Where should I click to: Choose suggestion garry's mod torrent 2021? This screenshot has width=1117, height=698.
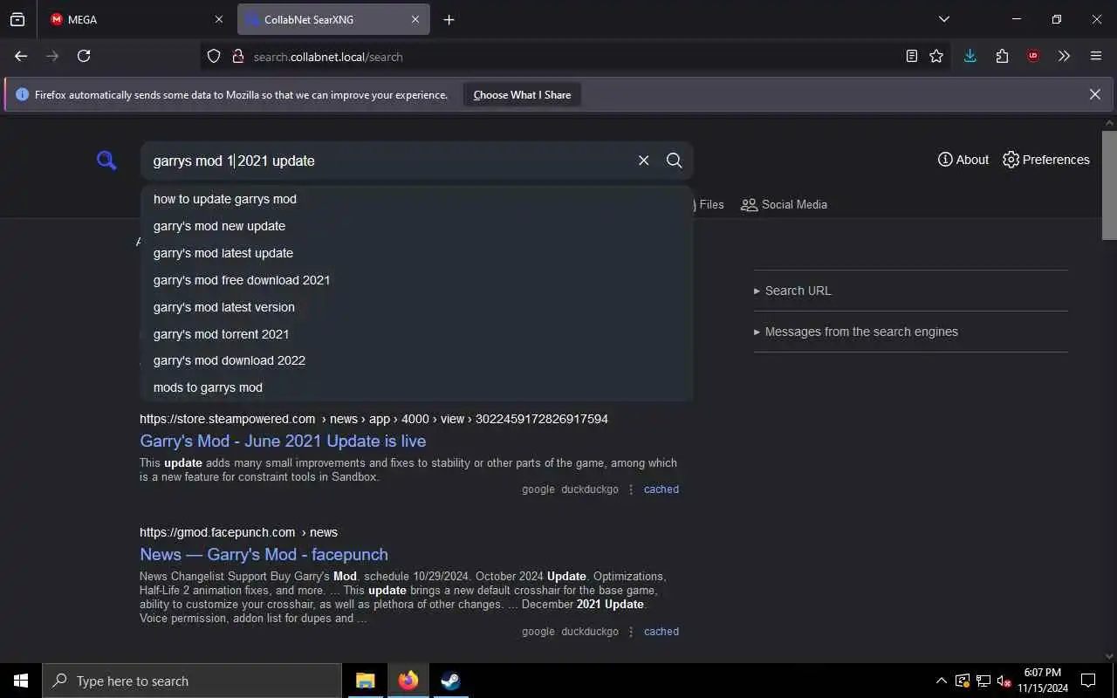coord(416,334)
